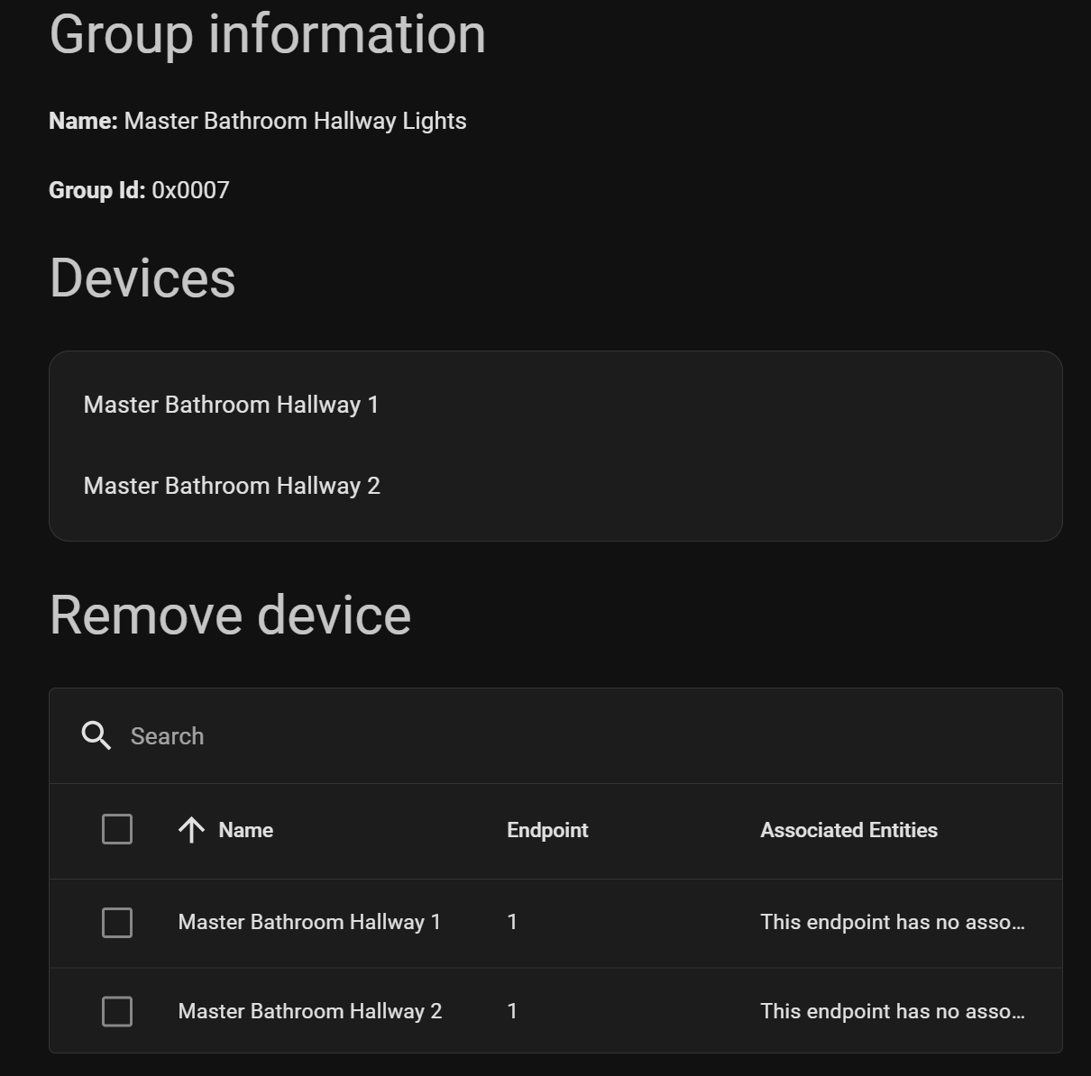This screenshot has height=1076, width=1091.
Task: Click the Remove device heading
Action: [230, 616]
